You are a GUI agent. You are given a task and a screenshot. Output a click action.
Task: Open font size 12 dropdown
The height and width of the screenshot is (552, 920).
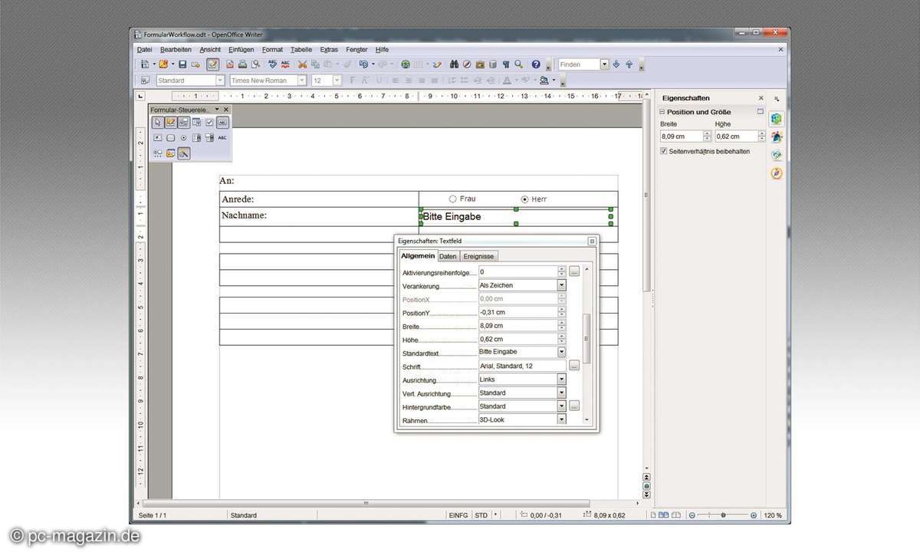pyautogui.click(x=338, y=80)
